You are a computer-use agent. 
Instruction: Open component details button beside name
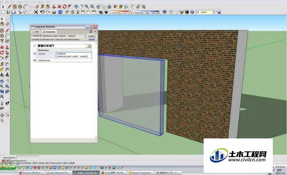click(89, 46)
